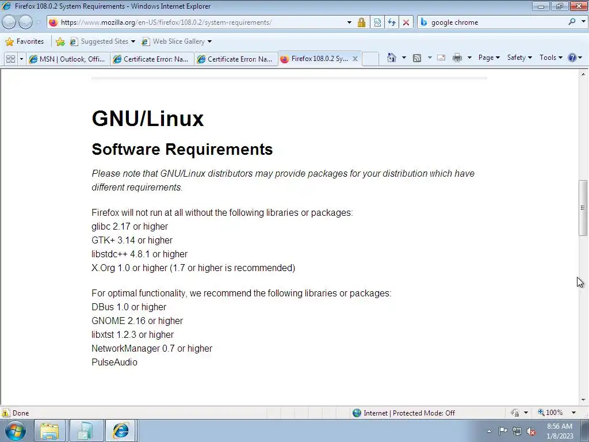Click the warning icon in status bar
Image resolution: width=589 pixels, height=442 pixels.
coord(6,413)
